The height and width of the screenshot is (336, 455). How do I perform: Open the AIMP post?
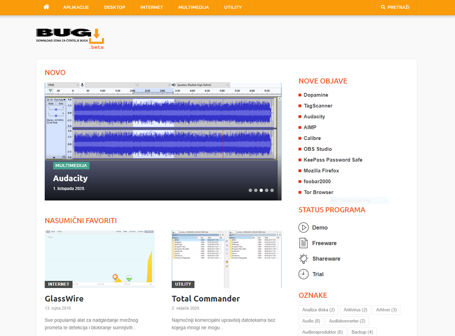coord(310,127)
